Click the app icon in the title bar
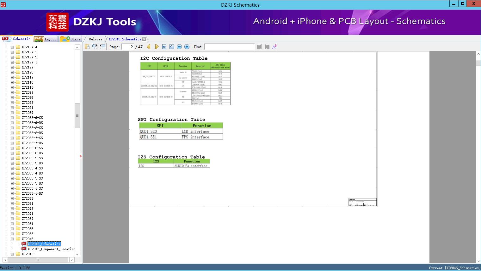The height and width of the screenshot is (271, 481). [x=3, y=5]
